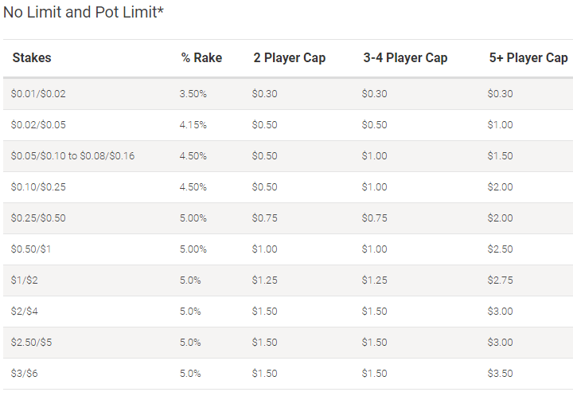Viewport: 573px width, 396px height.
Task: Select the $2.50/$5 stakes cell
Action: point(31,343)
